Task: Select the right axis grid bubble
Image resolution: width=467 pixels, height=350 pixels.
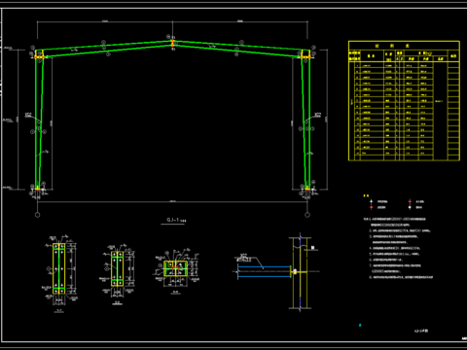Action: (x=307, y=215)
